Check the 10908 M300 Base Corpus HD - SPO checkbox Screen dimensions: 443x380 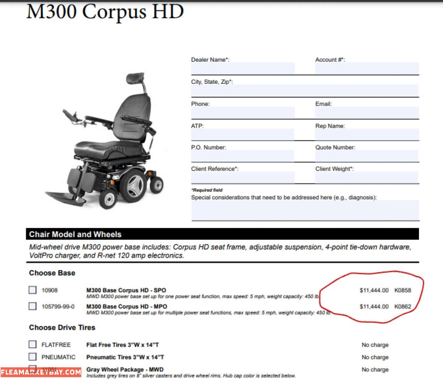(x=32, y=290)
